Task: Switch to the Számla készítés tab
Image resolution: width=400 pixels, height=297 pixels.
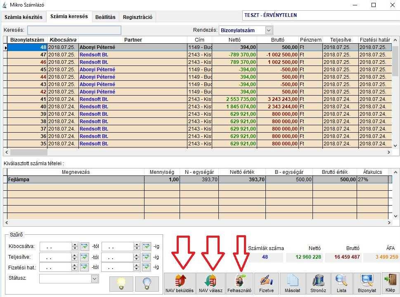Action: pyautogui.click(x=24, y=17)
